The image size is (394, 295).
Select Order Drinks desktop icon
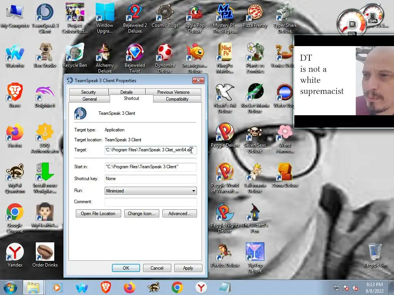45,255
